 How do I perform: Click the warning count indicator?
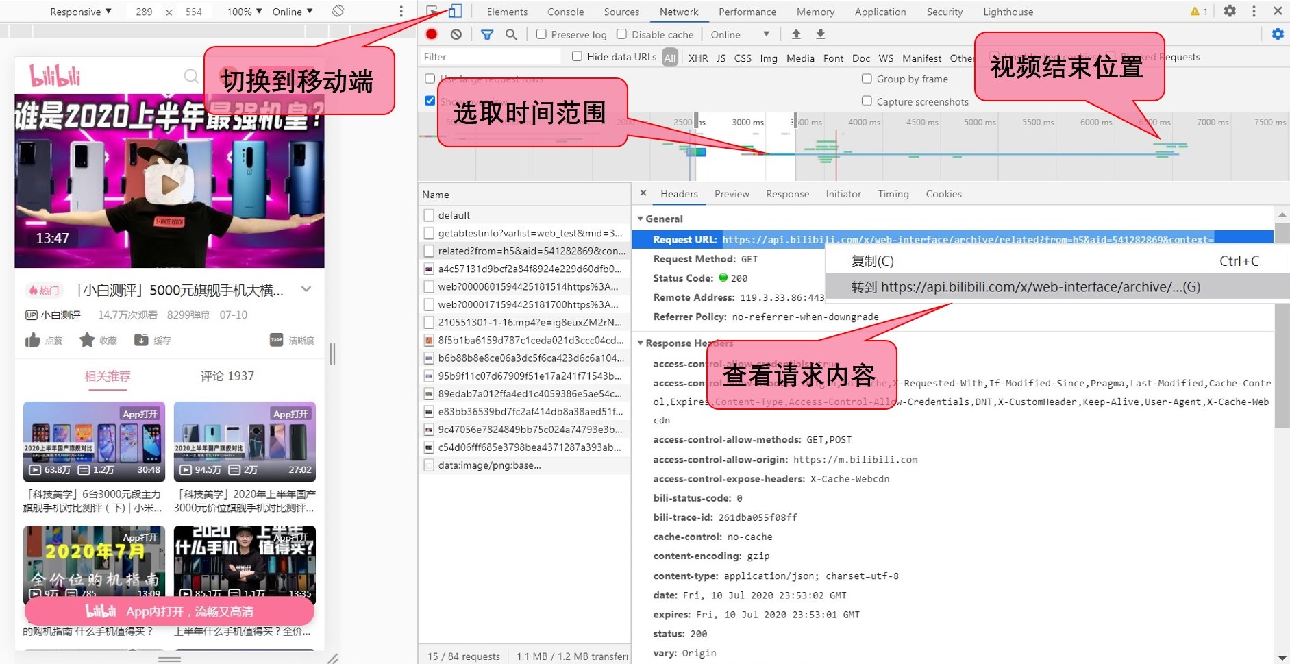coord(1199,12)
